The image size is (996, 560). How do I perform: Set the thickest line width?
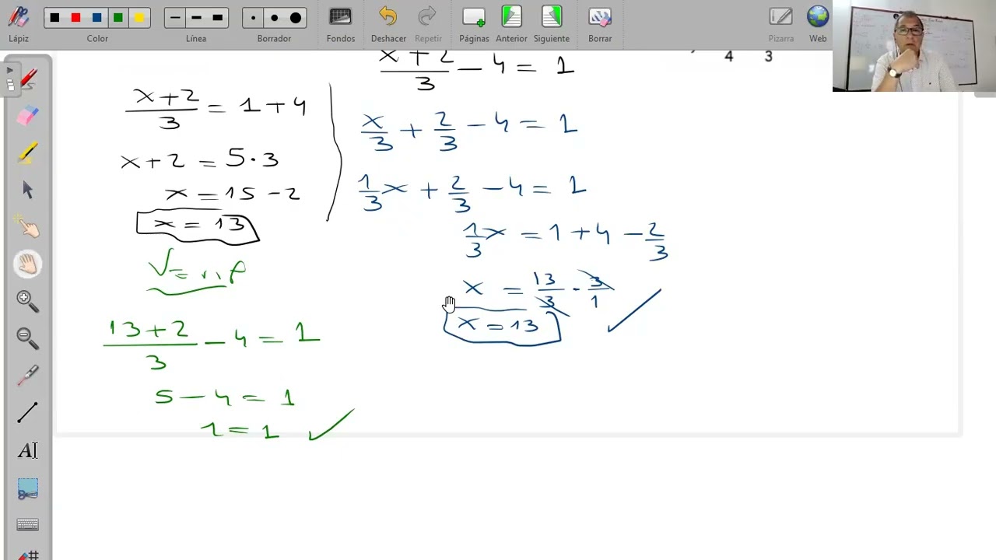pos(217,18)
